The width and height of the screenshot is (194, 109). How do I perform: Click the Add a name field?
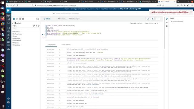62,19
